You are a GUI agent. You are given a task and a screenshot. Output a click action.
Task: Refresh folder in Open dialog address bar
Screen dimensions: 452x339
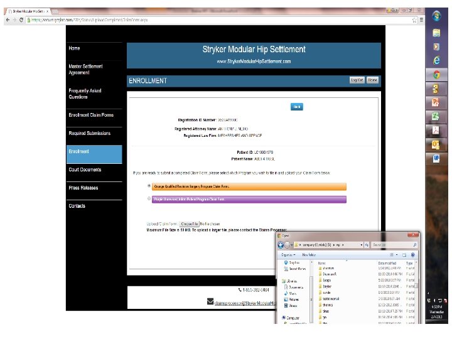[x=367, y=245]
